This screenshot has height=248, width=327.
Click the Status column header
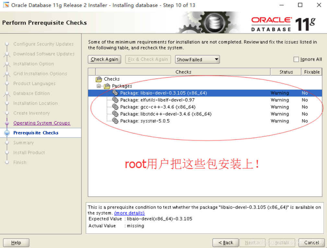pos(286,72)
